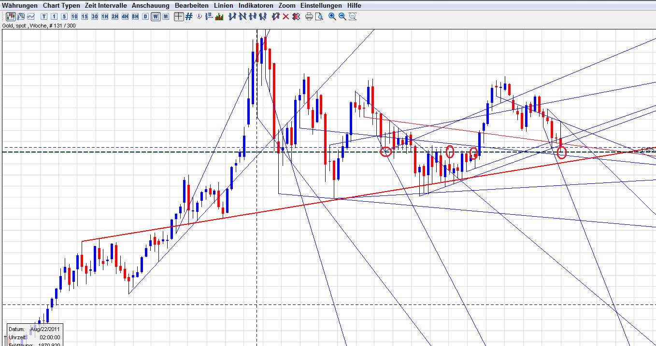
Task: Select the bar chart type icon
Action: [20, 16]
